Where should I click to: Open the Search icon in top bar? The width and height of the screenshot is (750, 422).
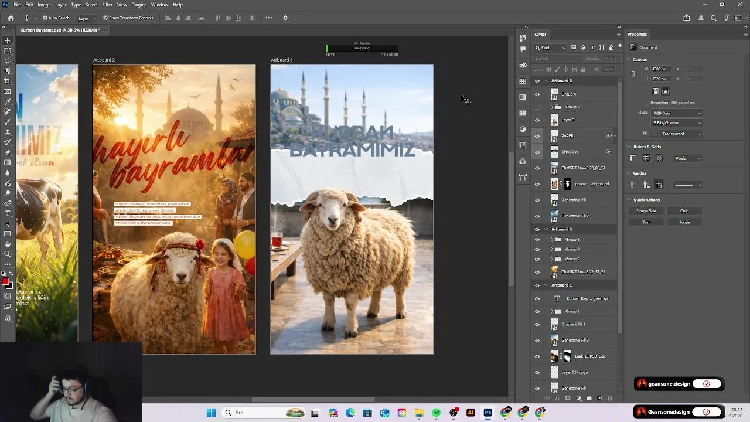point(713,18)
